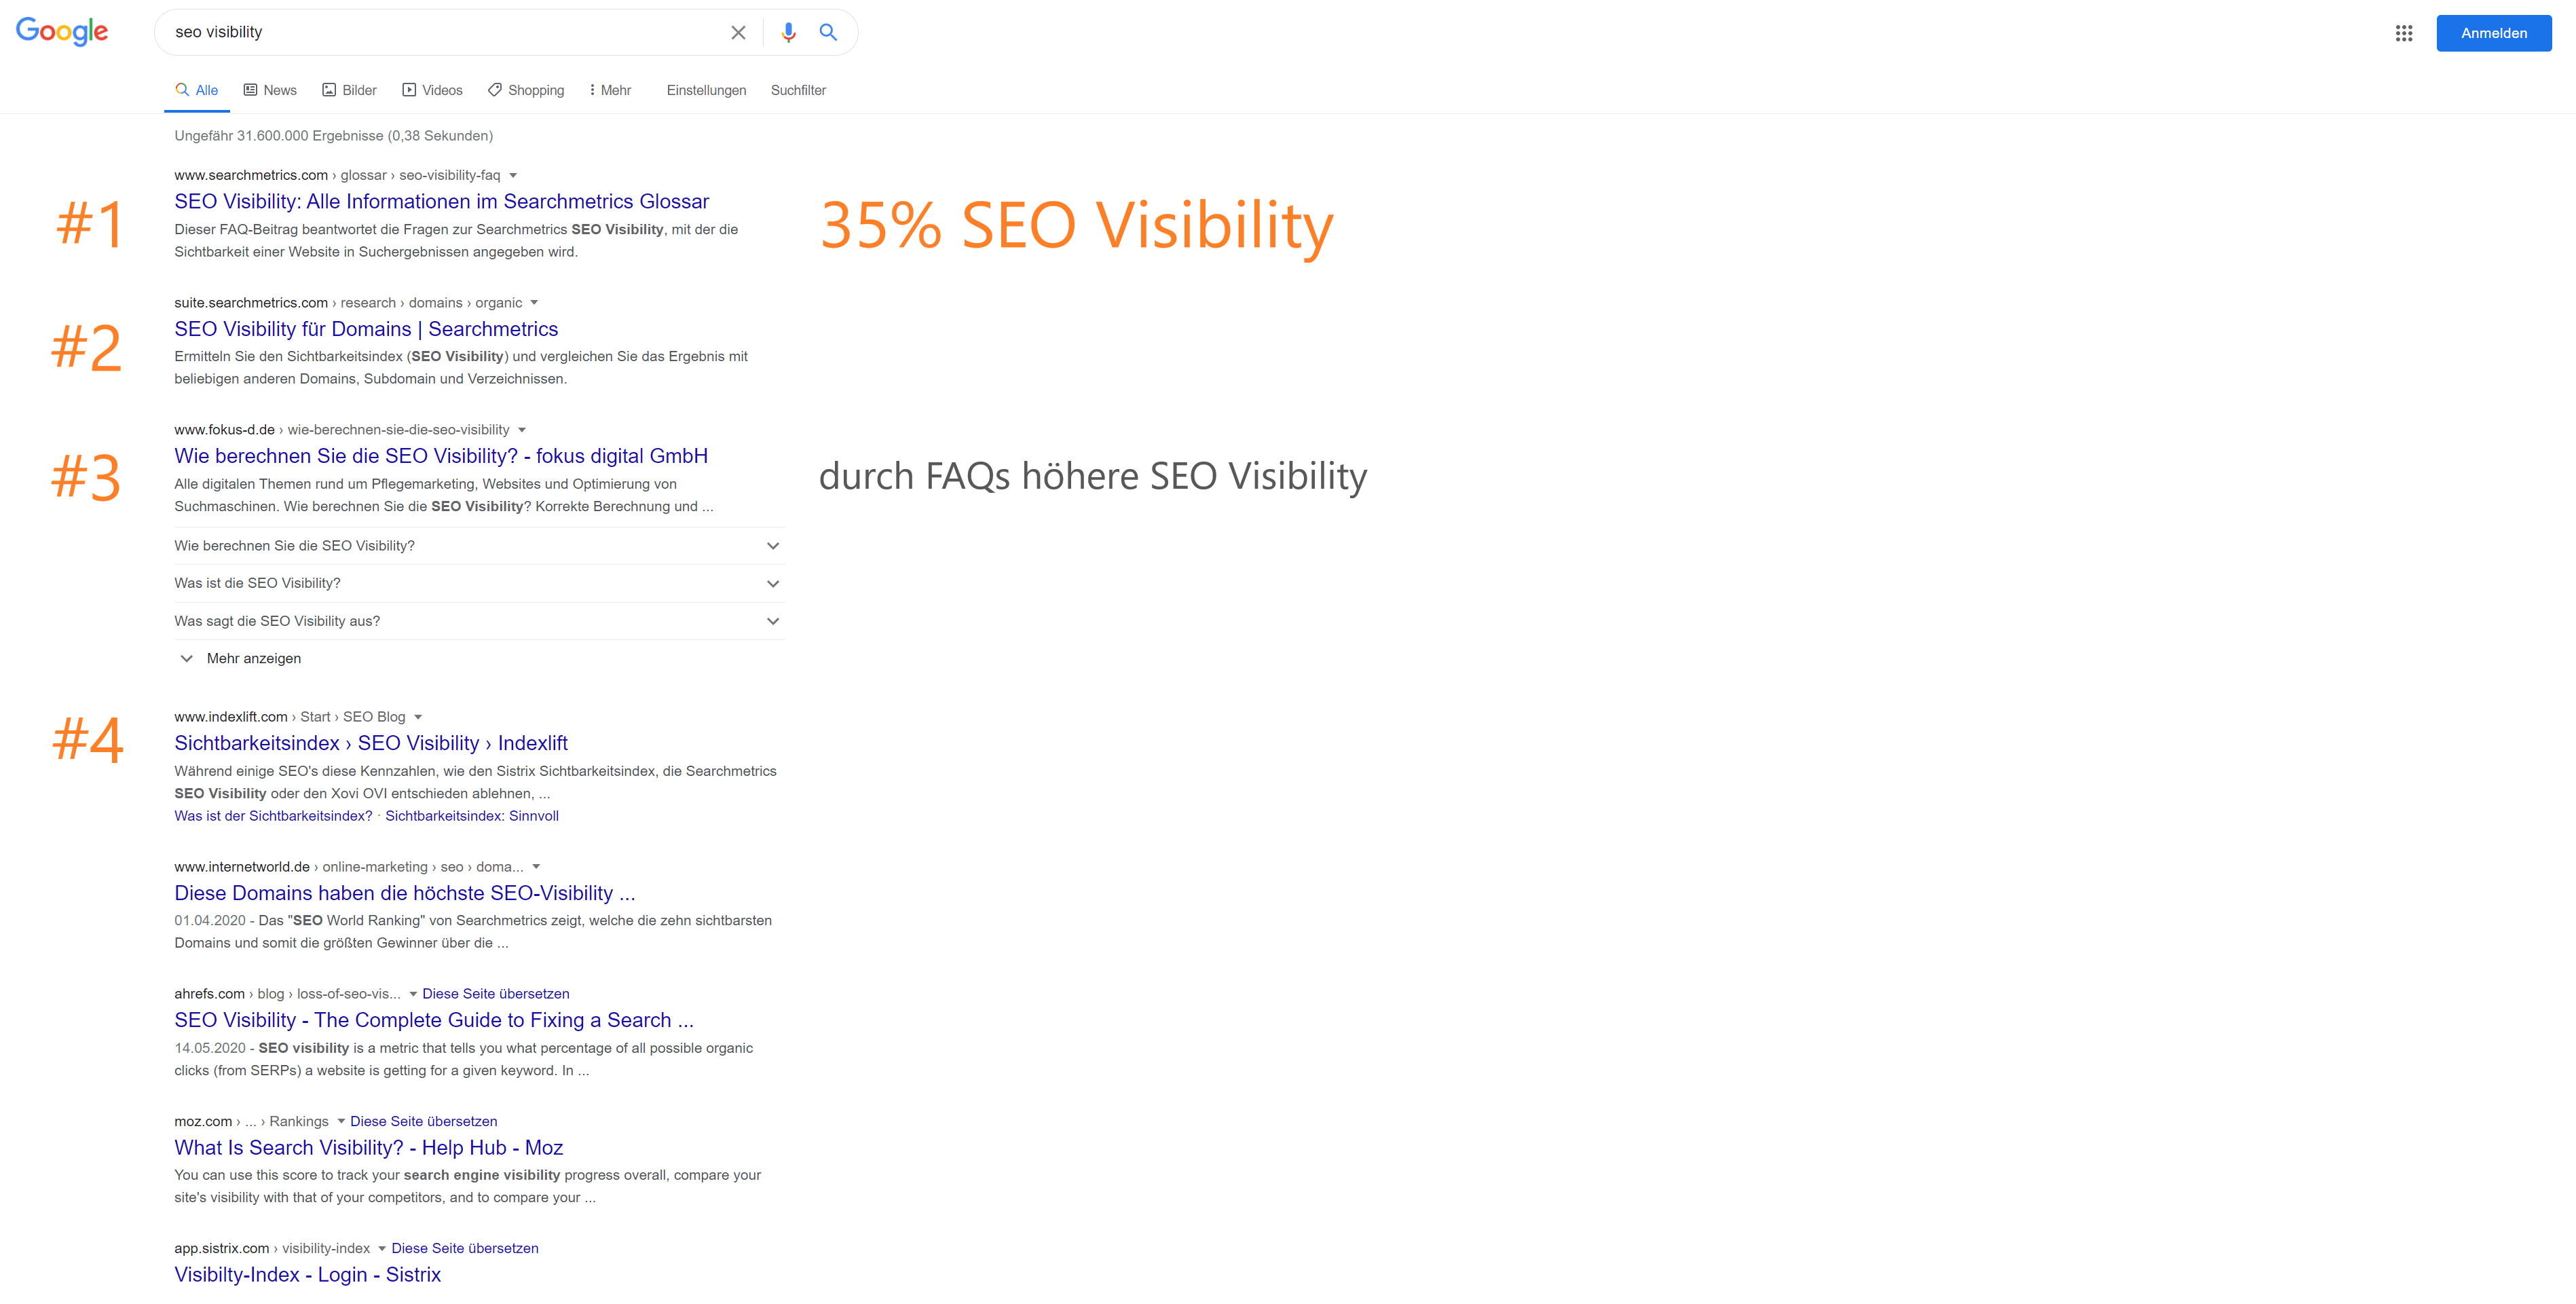Switch to the News tab
Viewport: 2576px width, 1304px height.
[270, 90]
